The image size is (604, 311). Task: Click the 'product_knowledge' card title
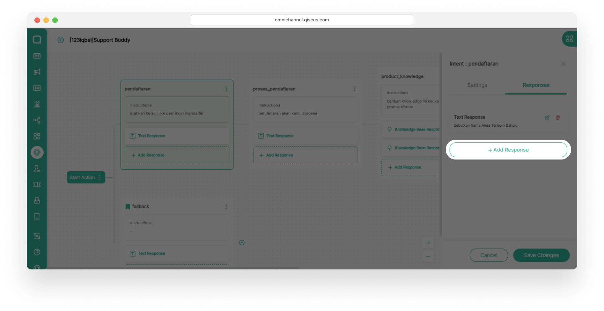tap(402, 76)
